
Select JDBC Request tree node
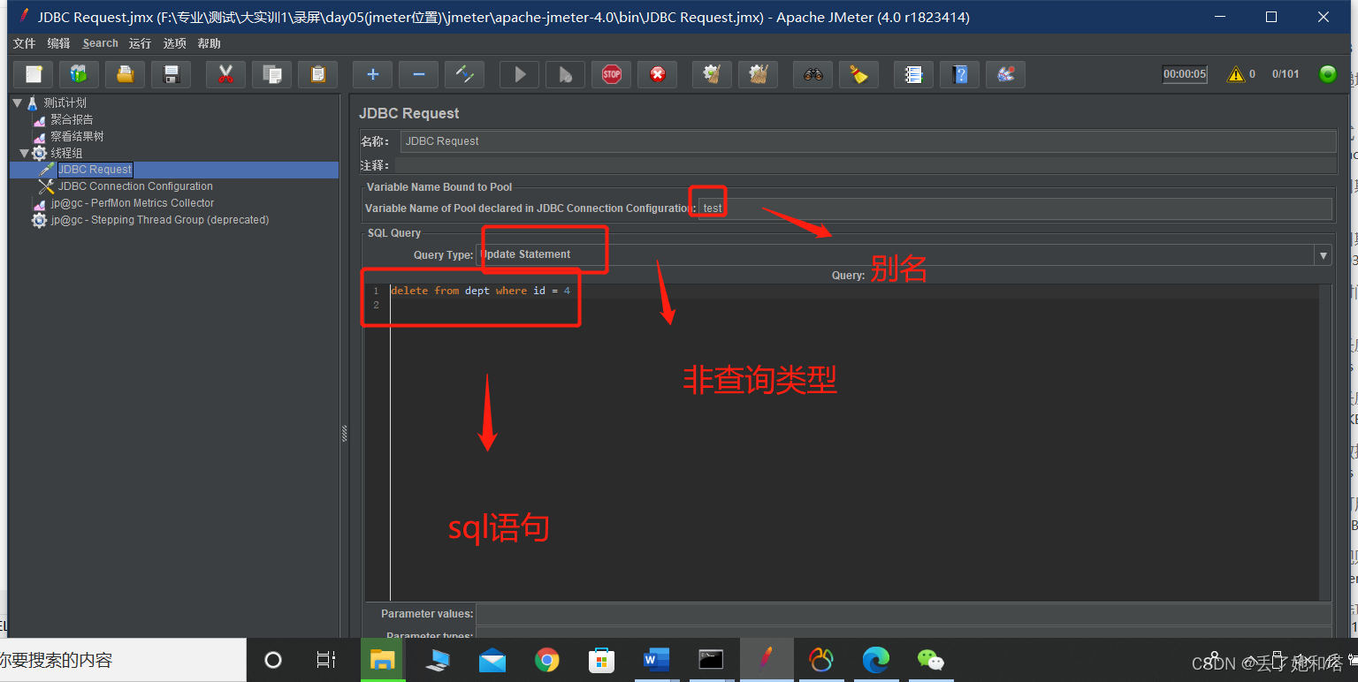[x=95, y=170]
